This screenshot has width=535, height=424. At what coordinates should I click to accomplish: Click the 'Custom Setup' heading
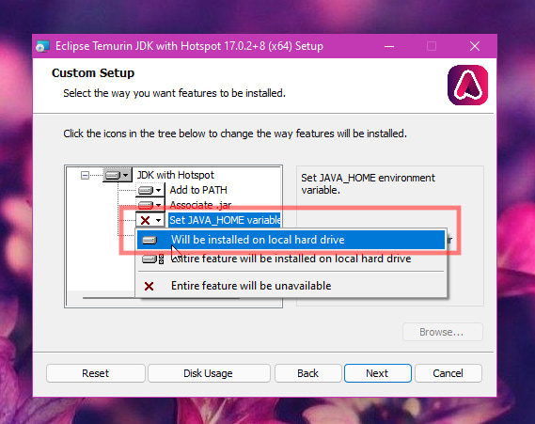click(93, 73)
